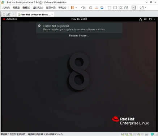Click the CD/DVD drive status bar icon
The image size is (158, 136).
click(x=127, y=134)
